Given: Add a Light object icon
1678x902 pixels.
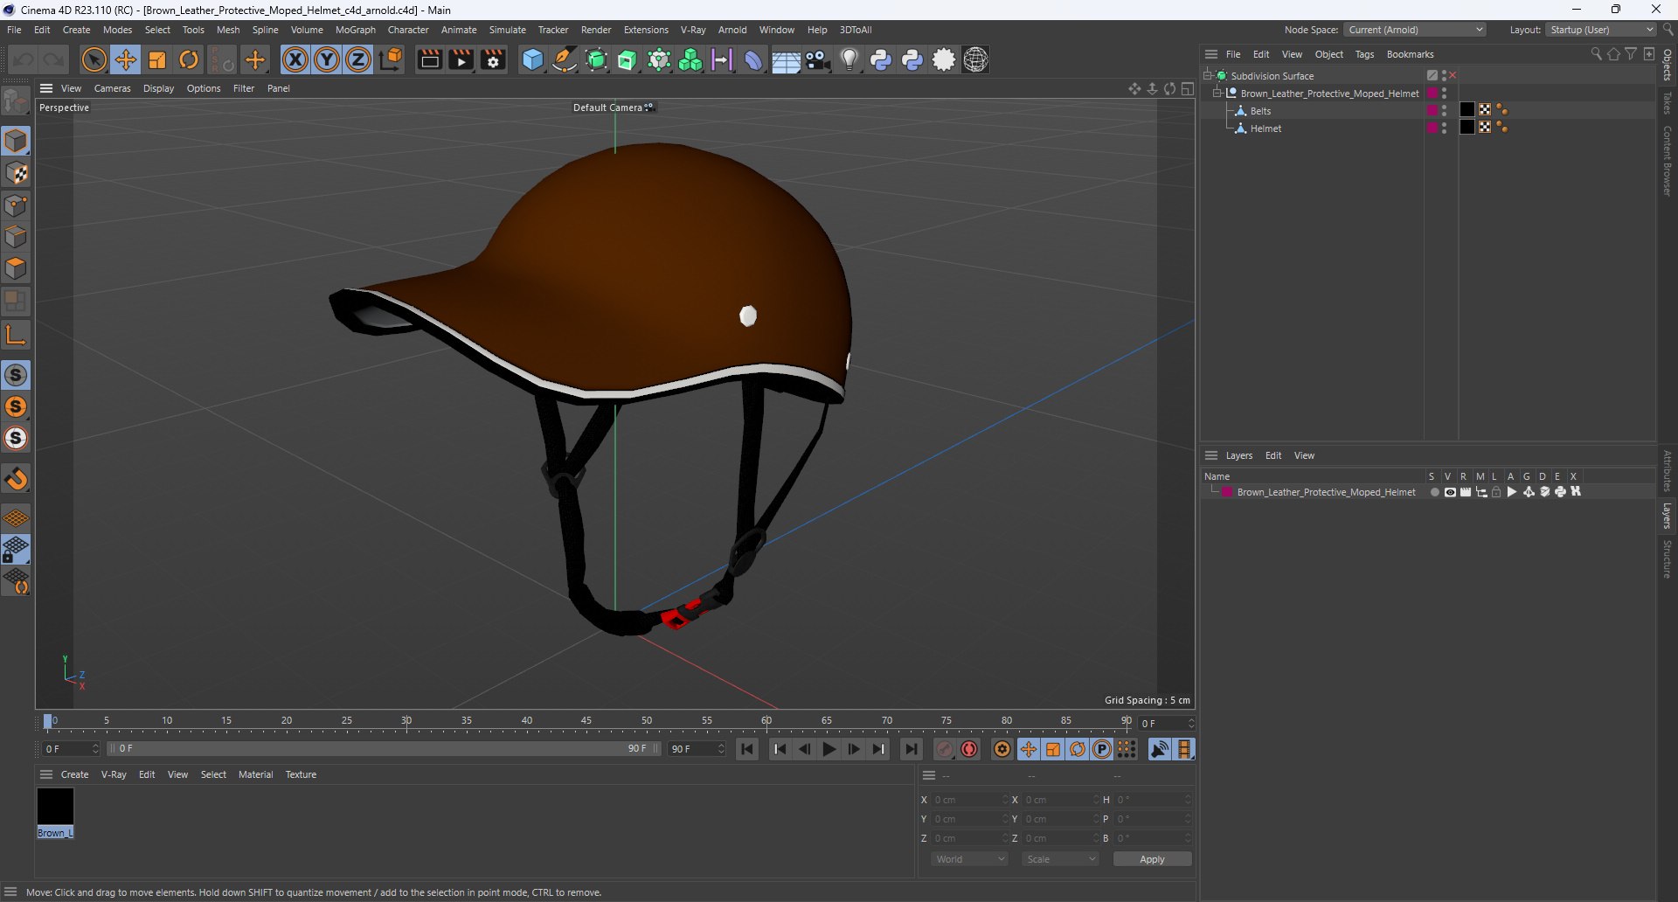Looking at the screenshot, I should [x=849, y=60].
